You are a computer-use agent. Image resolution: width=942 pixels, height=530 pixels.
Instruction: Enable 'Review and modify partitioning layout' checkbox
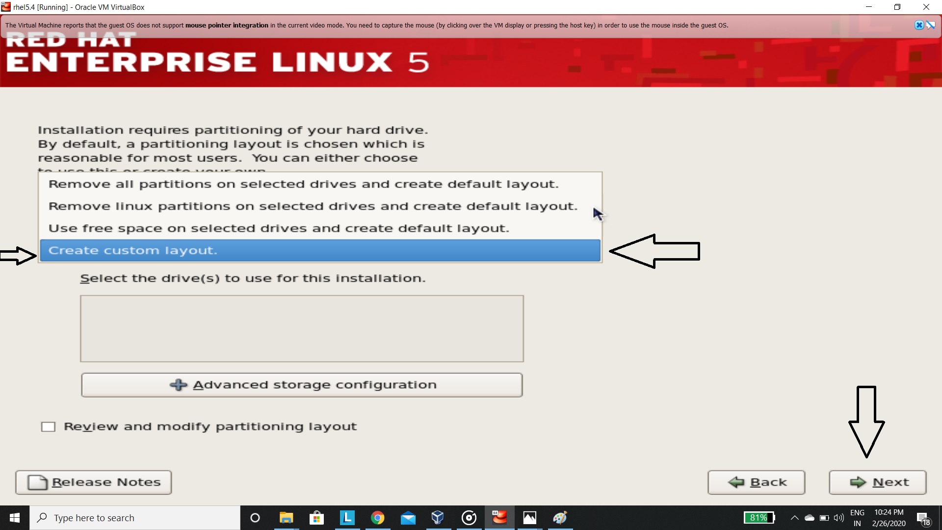(x=48, y=426)
